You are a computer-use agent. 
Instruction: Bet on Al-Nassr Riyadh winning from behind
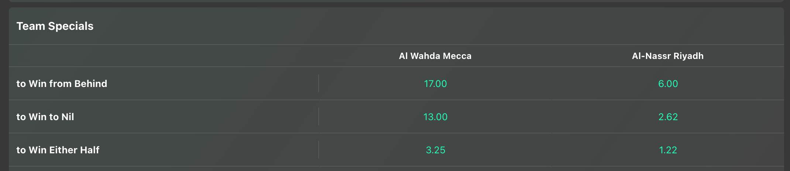(668, 84)
